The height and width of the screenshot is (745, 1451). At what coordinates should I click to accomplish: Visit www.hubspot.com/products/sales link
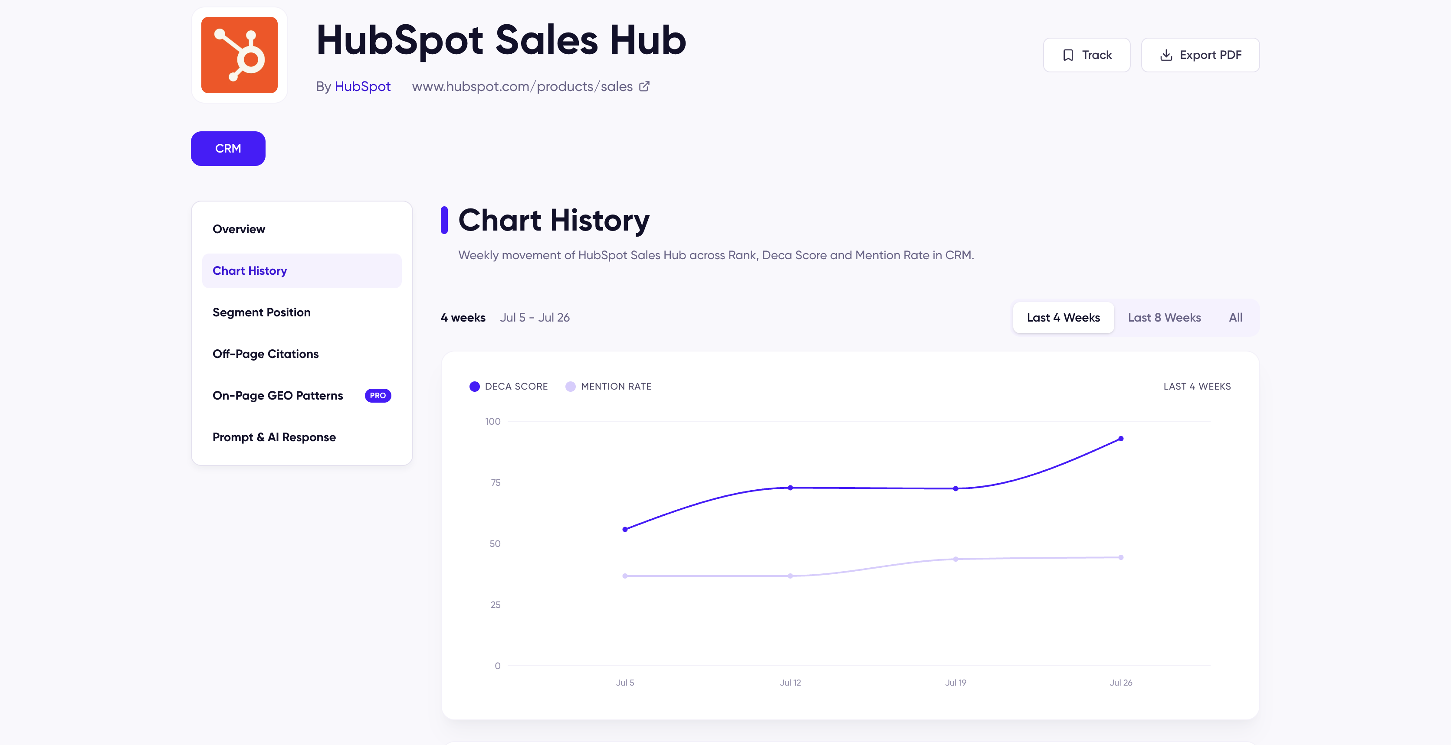522,86
